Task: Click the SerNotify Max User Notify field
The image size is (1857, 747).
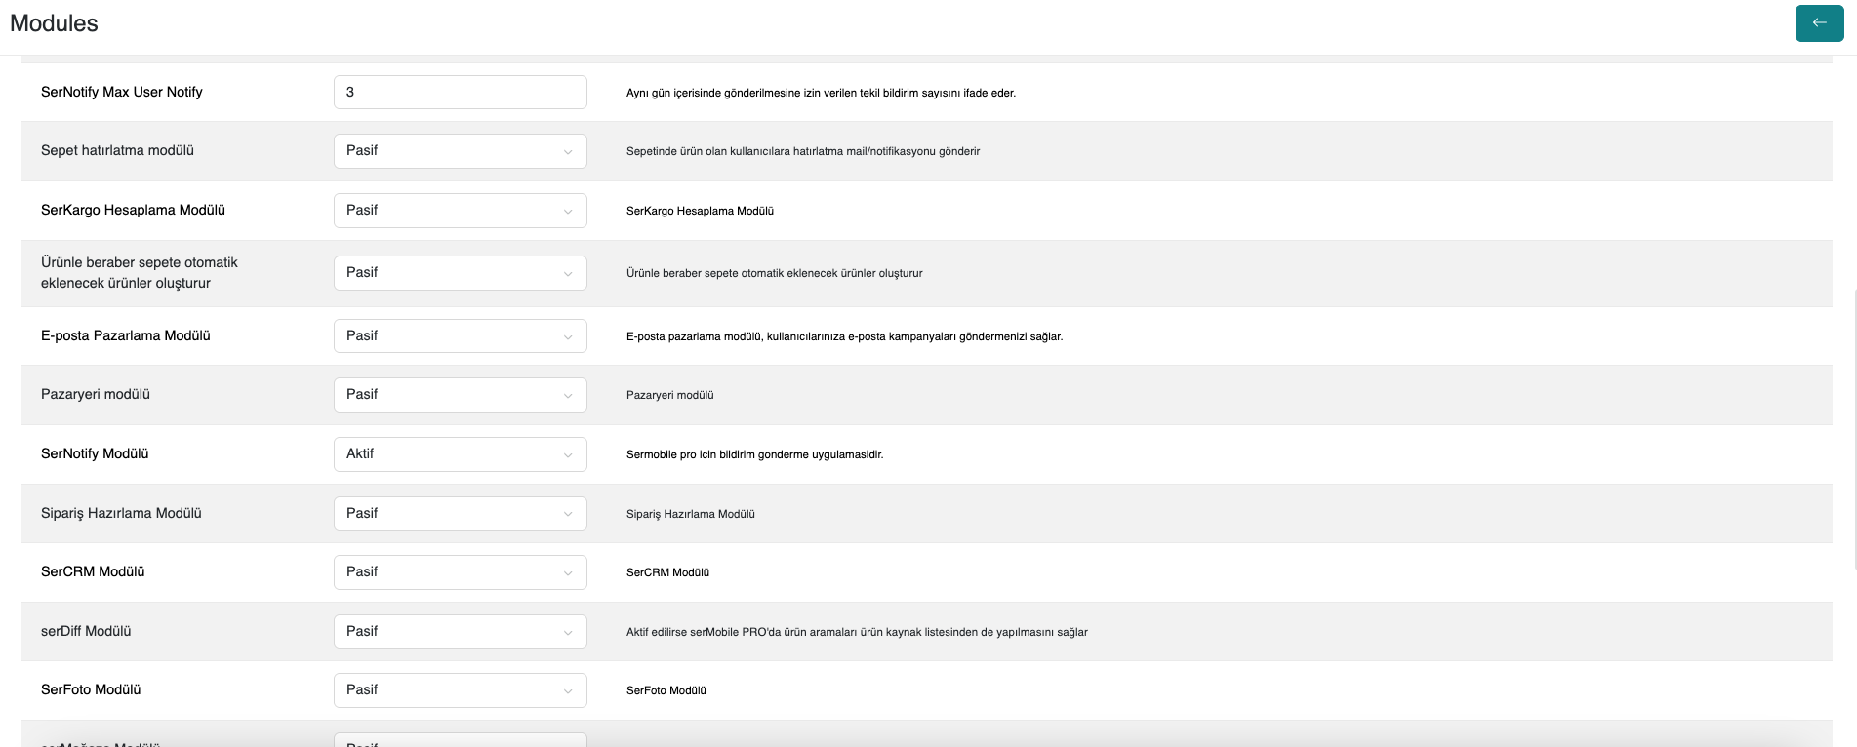Action: (460, 93)
